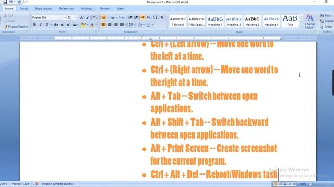
Task: Expand multilevel list options
Action: (125, 17)
